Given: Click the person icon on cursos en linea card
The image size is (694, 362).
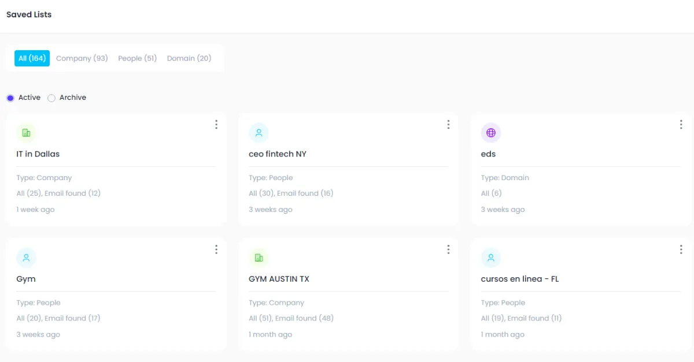Looking at the screenshot, I should (x=491, y=257).
